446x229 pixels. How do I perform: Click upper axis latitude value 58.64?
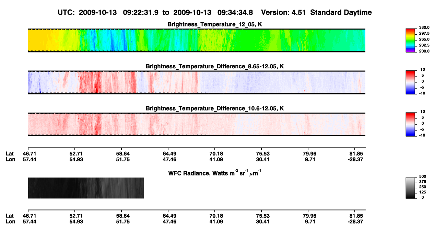click(123, 153)
